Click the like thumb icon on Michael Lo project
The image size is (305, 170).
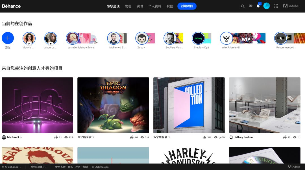click(x=56, y=137)
